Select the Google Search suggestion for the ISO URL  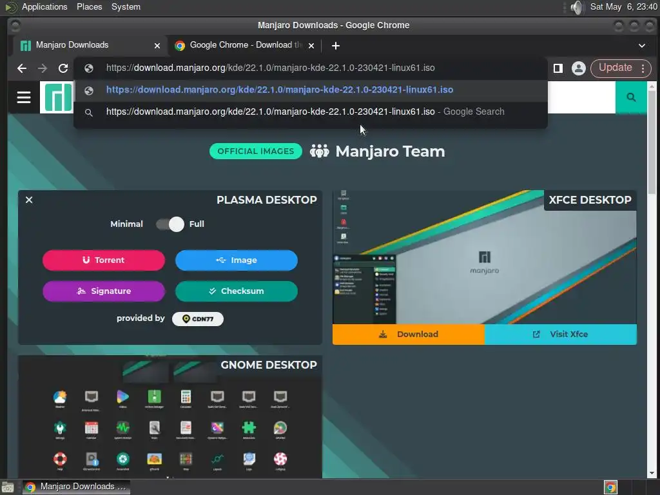tap(311, 112)
